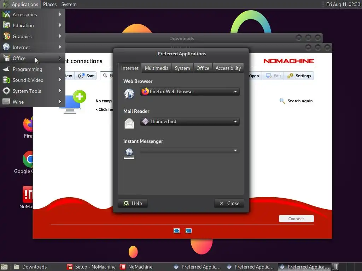This screenshot has width=362, height=271.
Task: Click the Sort button in NoMachine
Action: click(86, 76)
